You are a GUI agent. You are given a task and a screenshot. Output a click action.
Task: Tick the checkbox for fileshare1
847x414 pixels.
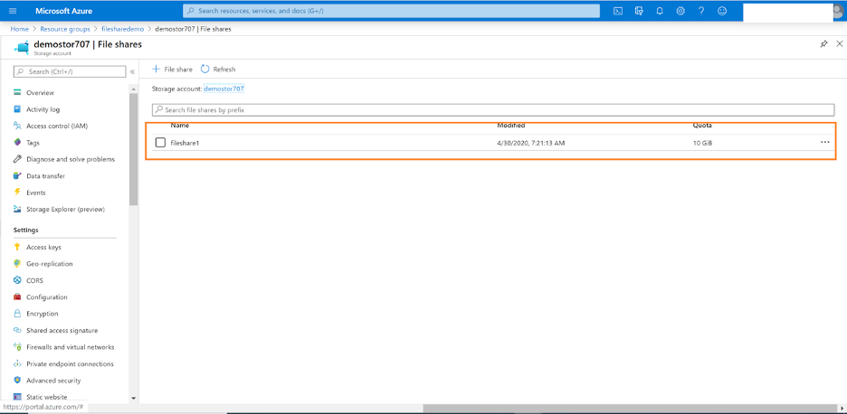tap(160, 143)
